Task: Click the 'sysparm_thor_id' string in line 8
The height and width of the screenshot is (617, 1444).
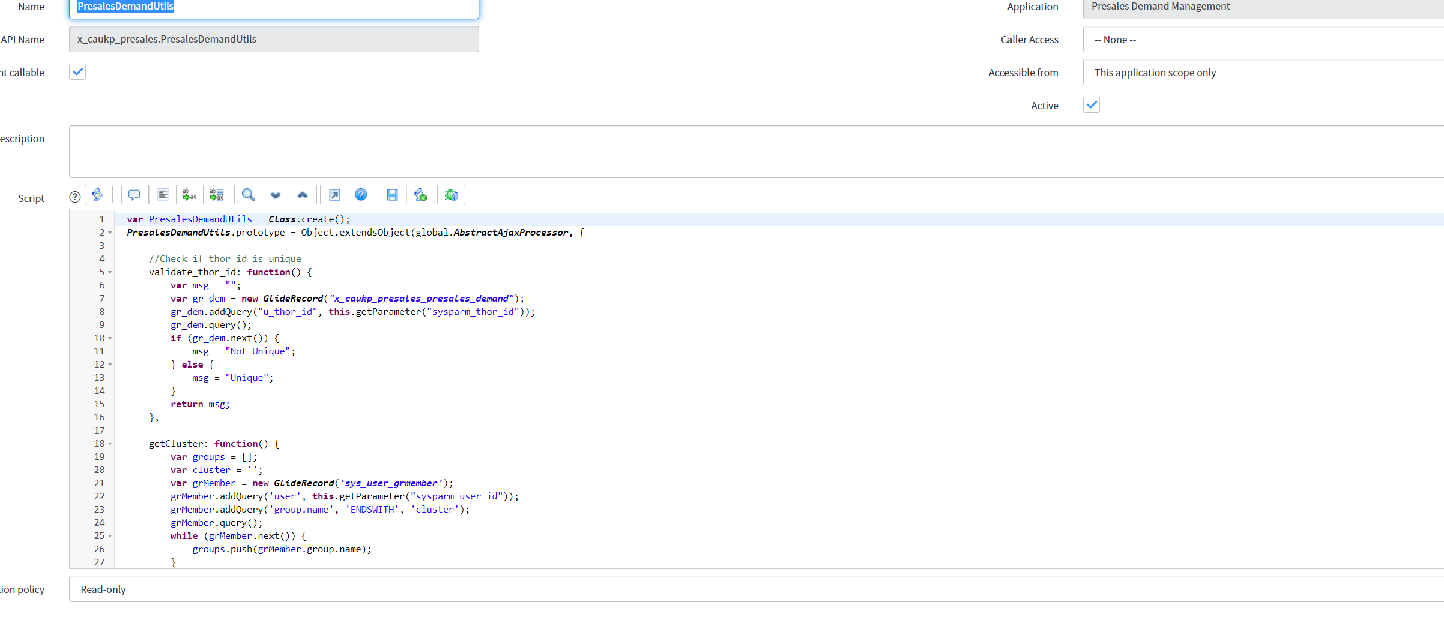Action: pyautogui.click(x=473, y=312)
